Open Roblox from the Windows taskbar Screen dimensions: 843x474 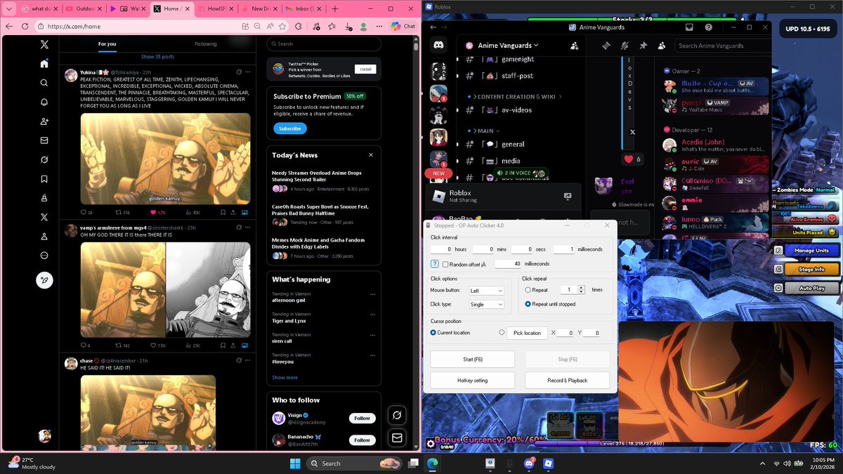[x=549, y=463]
